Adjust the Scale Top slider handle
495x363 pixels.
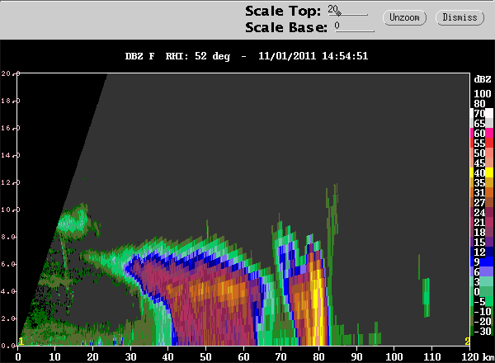click(338, 13)
